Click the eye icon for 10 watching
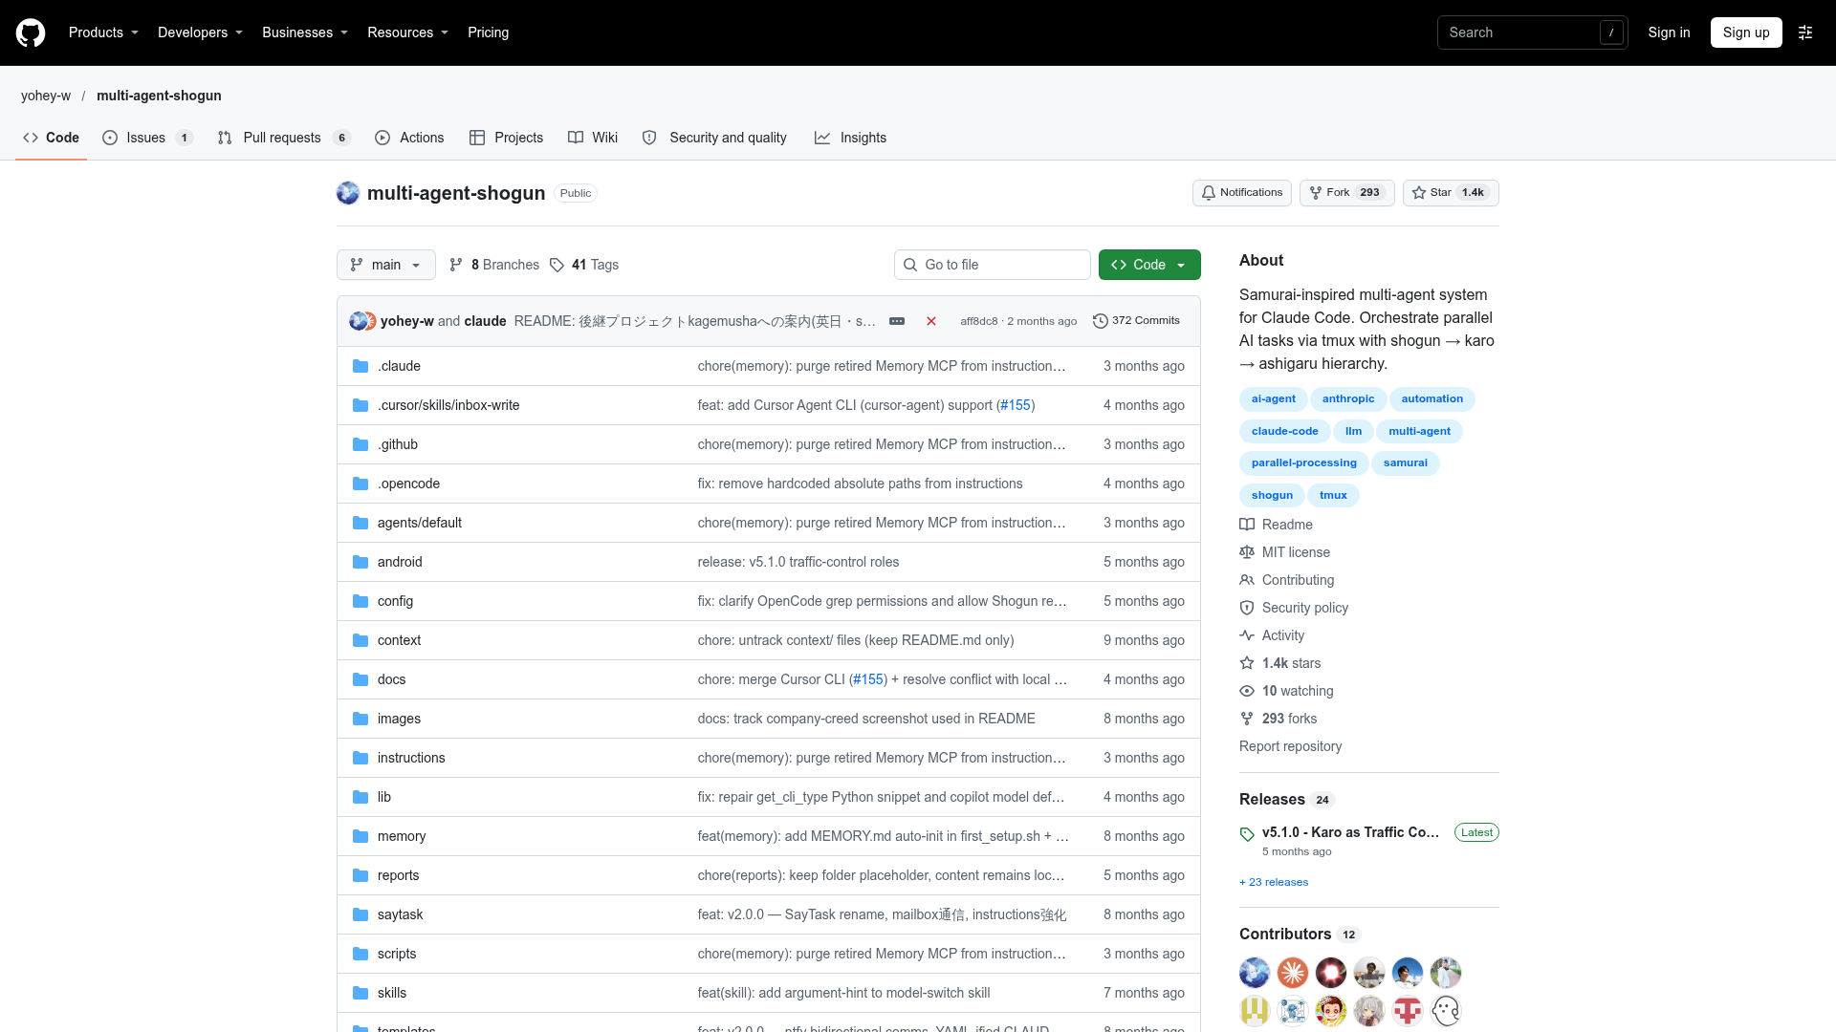The width and height of the screenshot is (1836, 1032). pyautogui.click(x=1247, y=691)
